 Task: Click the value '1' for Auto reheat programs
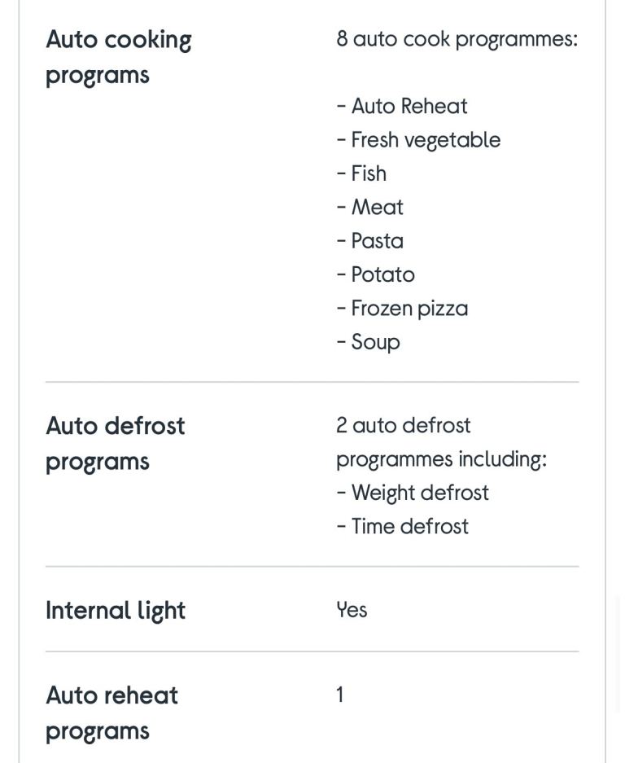click(x=340, y=695)
